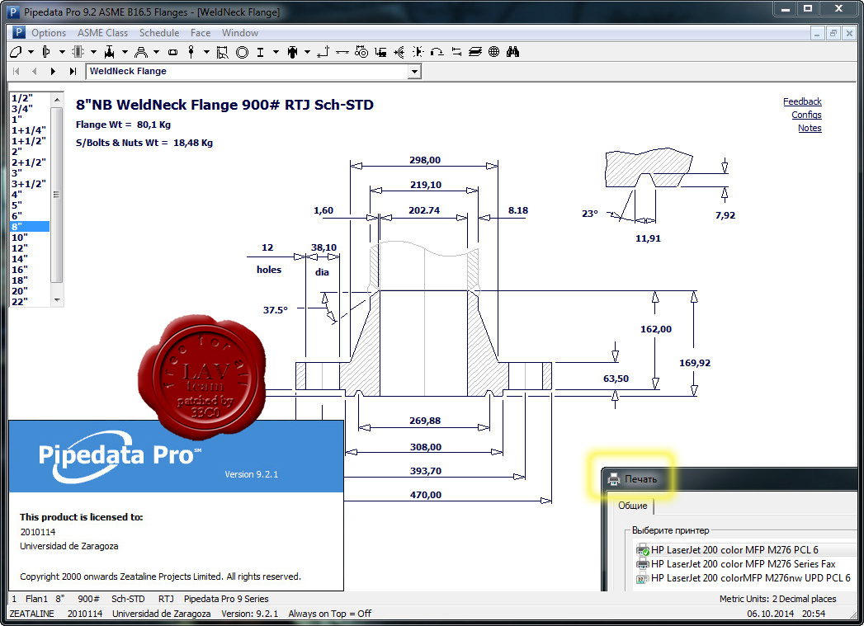Open the Window menu

240,33
